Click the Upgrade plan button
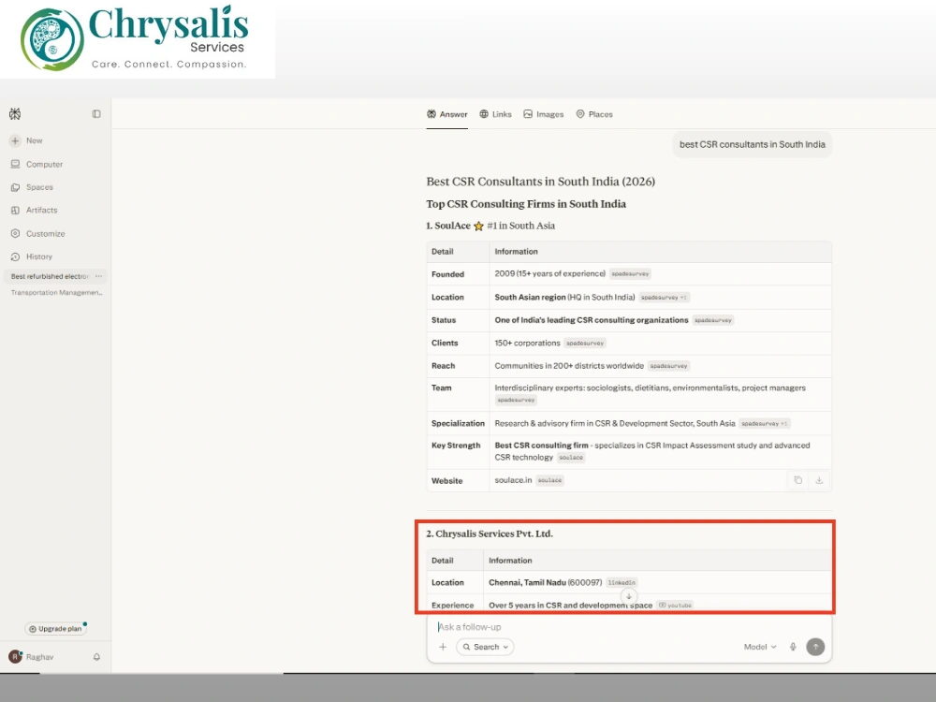The height and width of the screenshot is (702, 936). coord(55,629)
